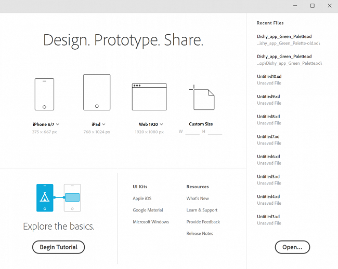Click the Web 1920 label
The width and height of the screenshot is (338, 269).
pos(148,124)
